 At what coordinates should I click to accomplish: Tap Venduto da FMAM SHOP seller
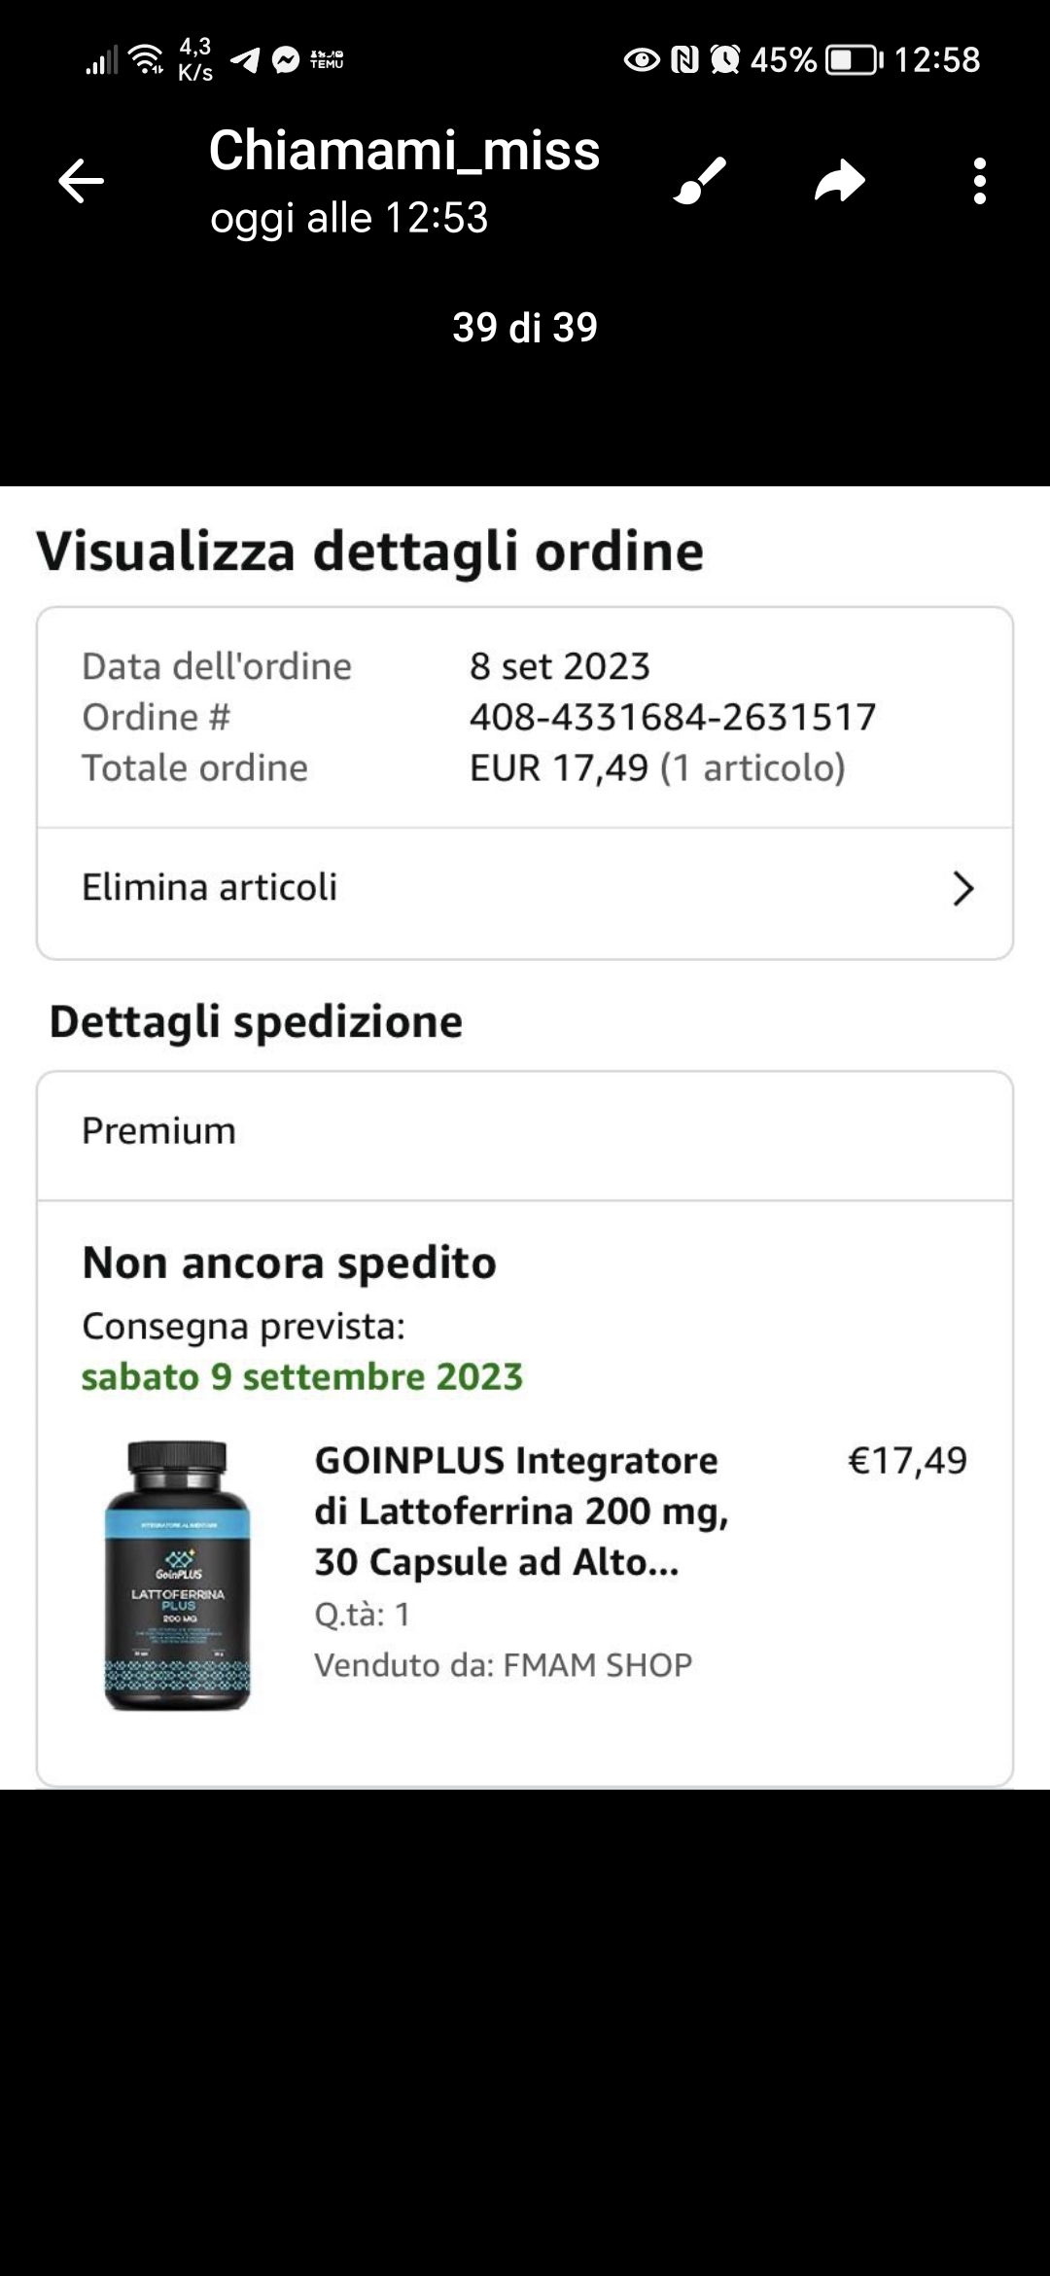504,1665
